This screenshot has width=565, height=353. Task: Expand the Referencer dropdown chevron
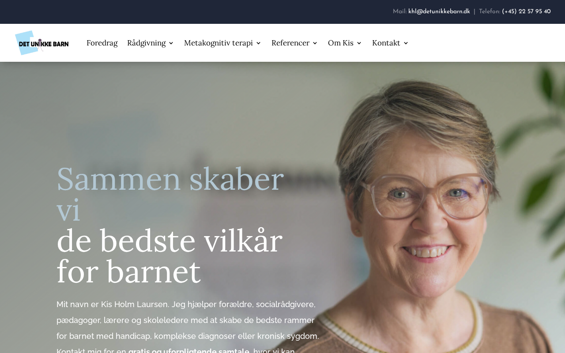coord(315,43)
